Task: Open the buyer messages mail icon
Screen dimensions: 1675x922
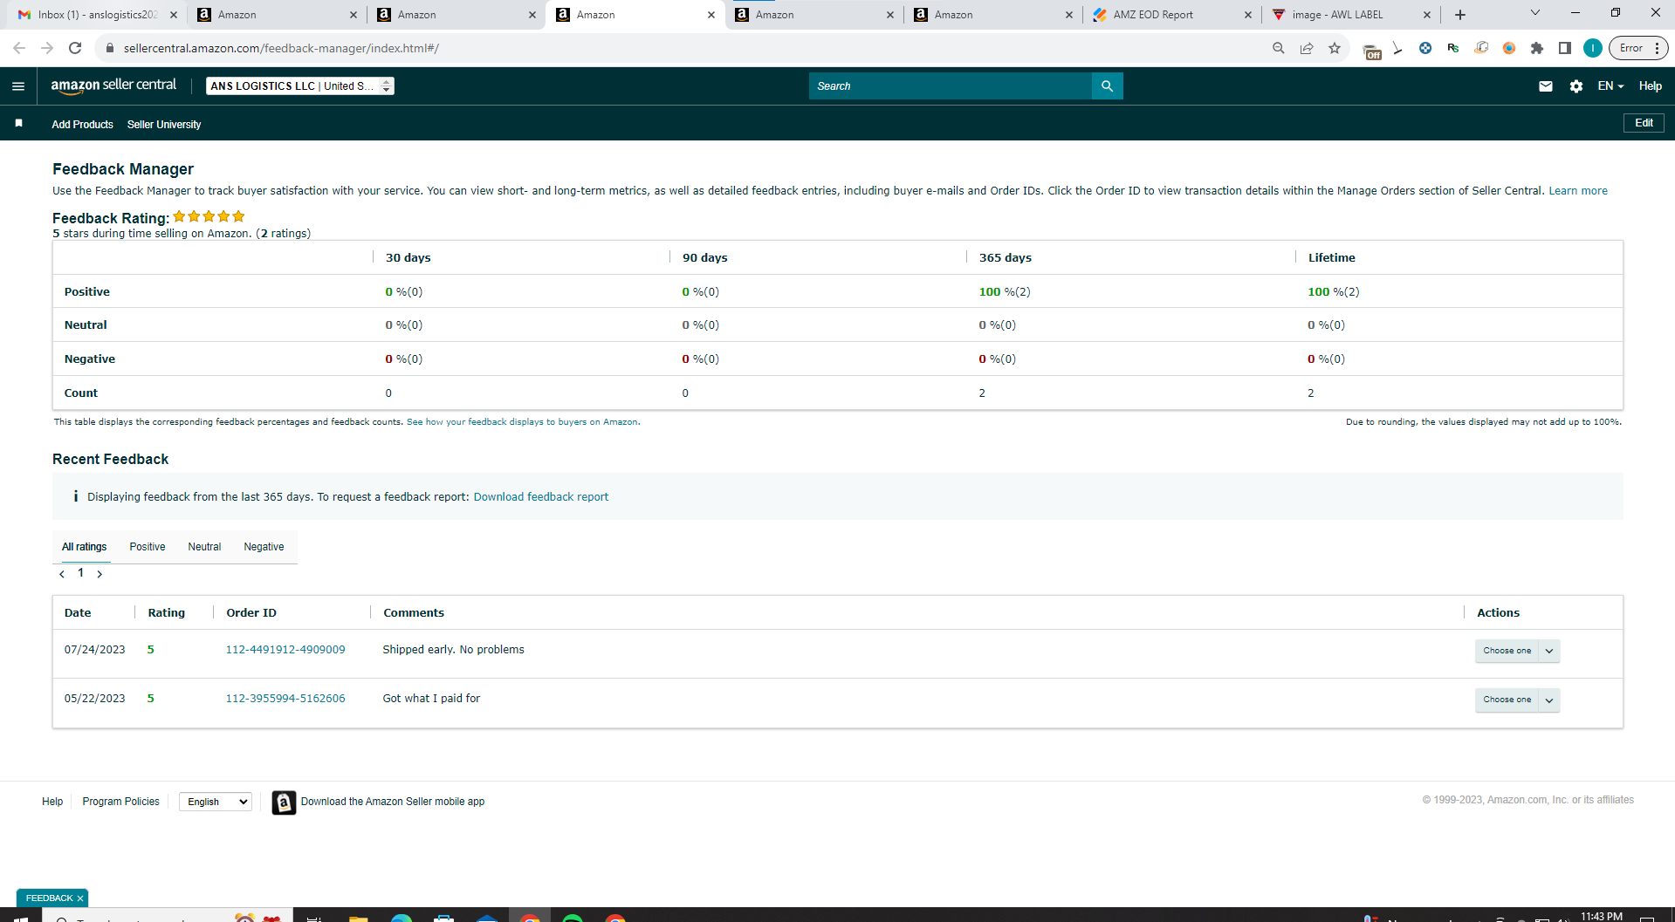Action: tap(1545, 86)
